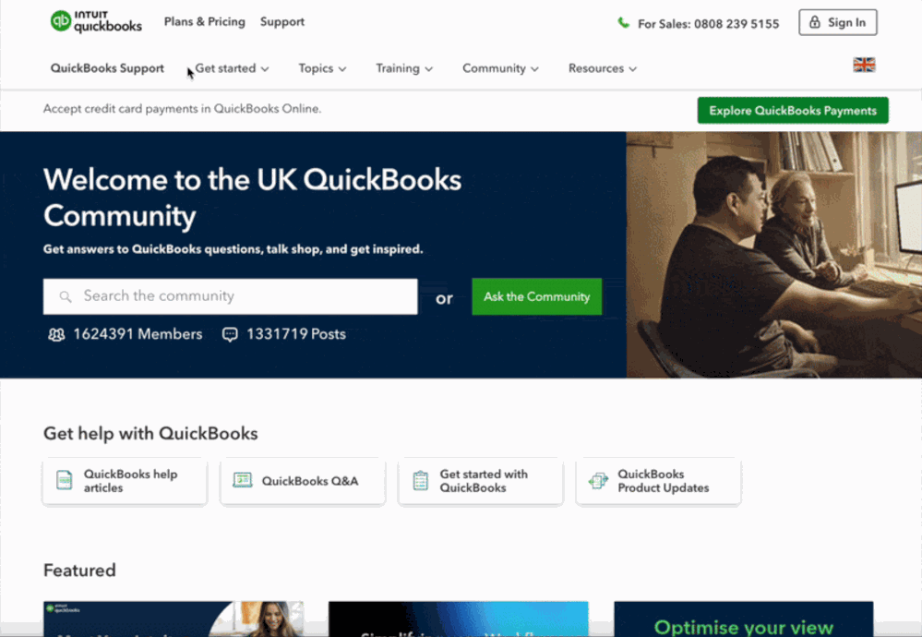Click the QuickBooks Product Updates icon
Screen dimensions: 922x637
coord(599,481)
